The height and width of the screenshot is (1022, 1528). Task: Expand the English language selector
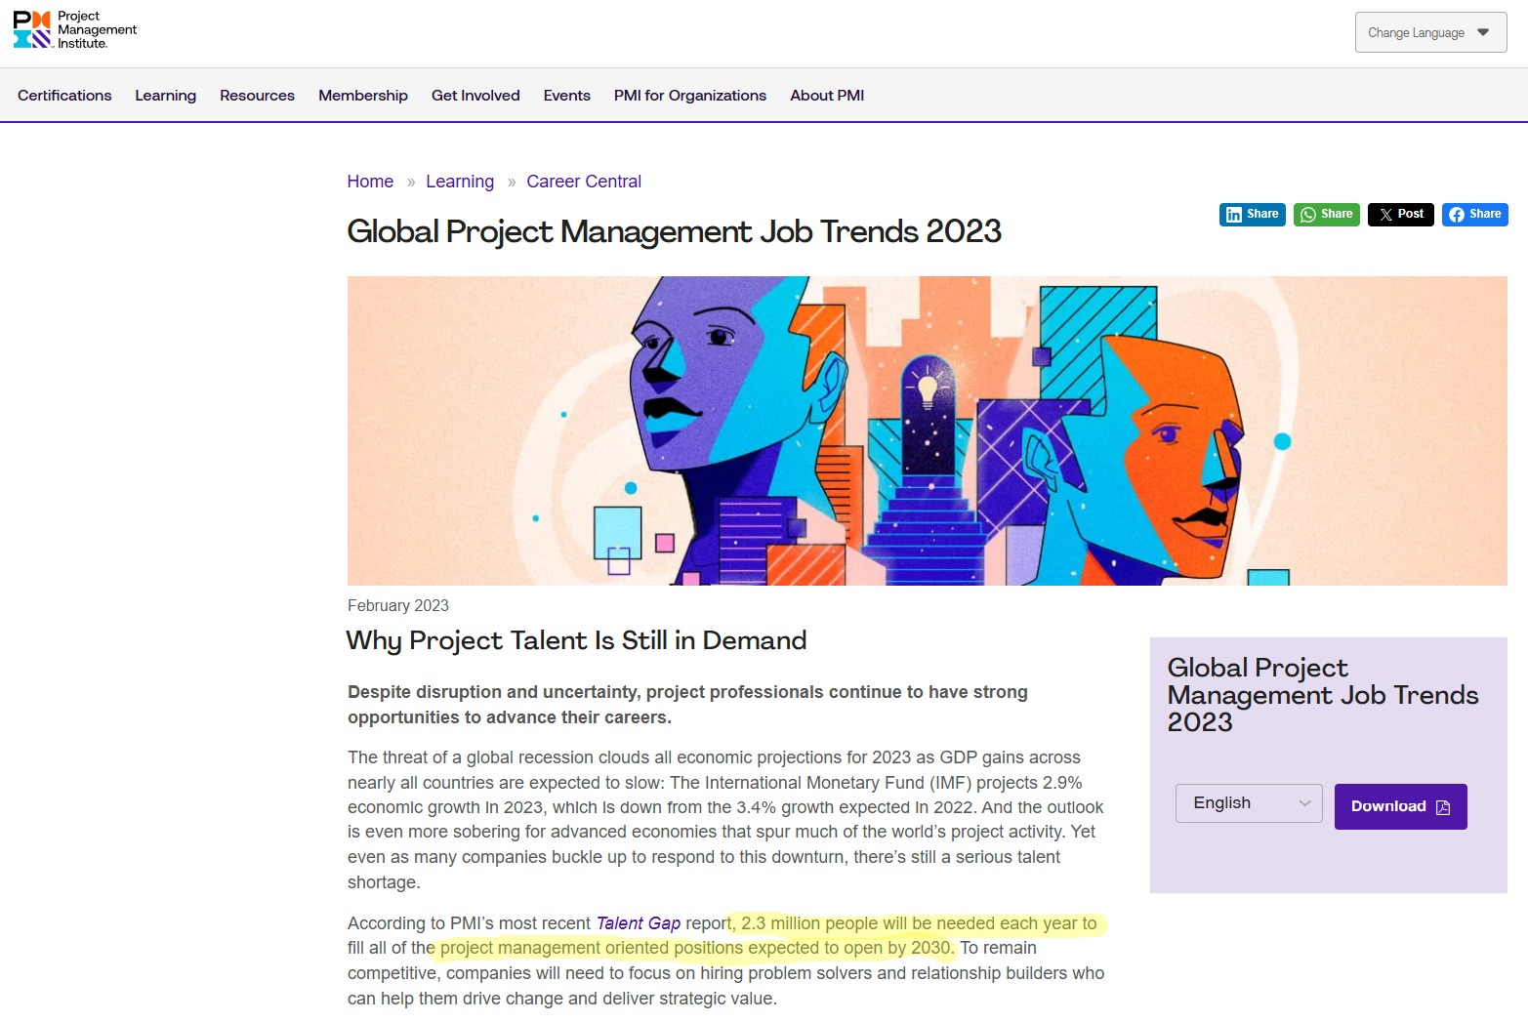point(1249,803)
